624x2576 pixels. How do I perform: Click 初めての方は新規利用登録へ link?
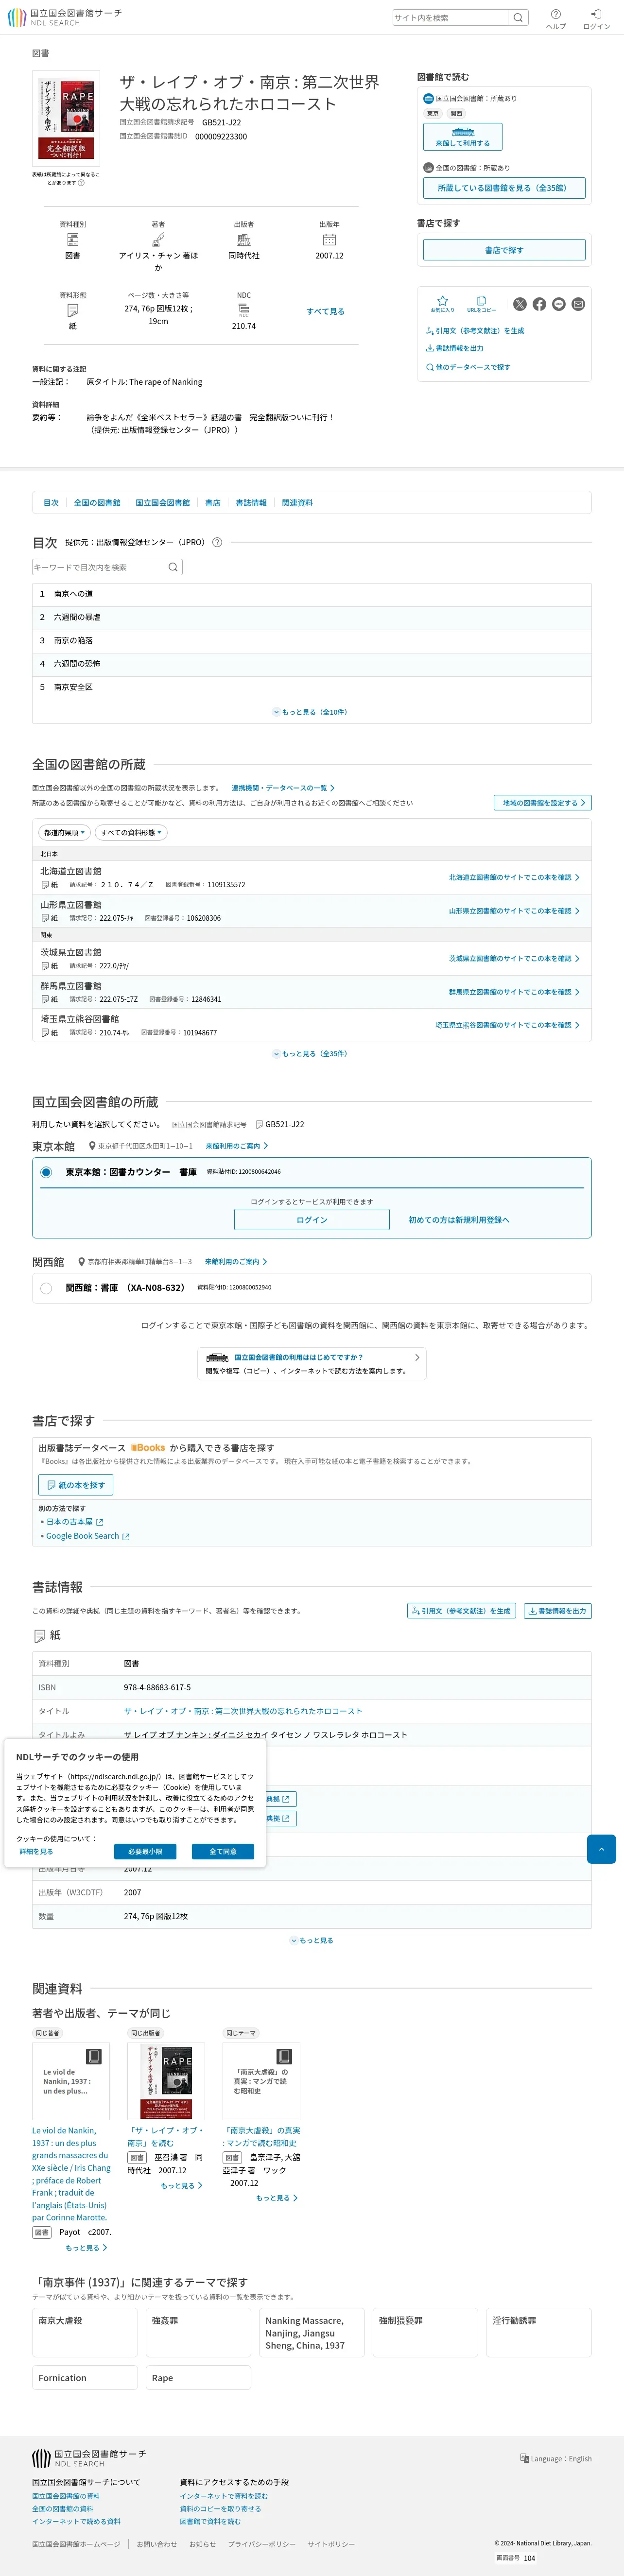point(459,1220)
